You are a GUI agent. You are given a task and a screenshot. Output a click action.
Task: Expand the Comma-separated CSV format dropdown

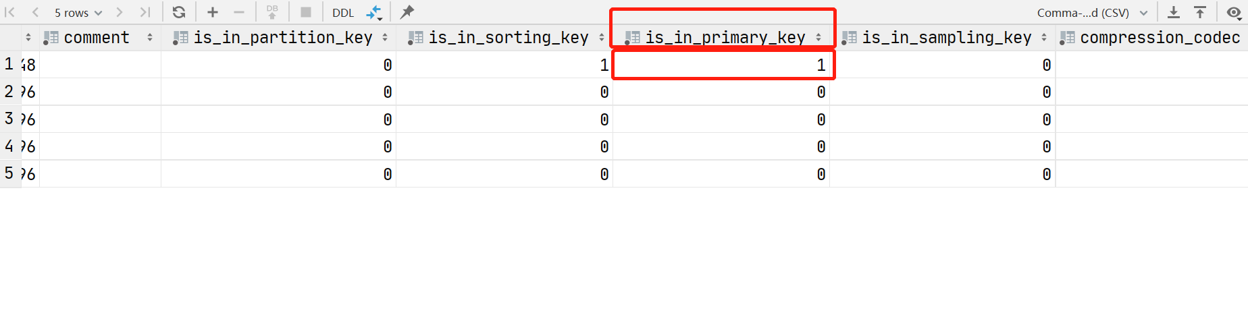click(1092, 13)
